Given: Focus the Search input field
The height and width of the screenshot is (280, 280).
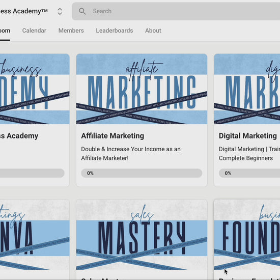Looking at the screenshot, I should [x=176, y=11].
